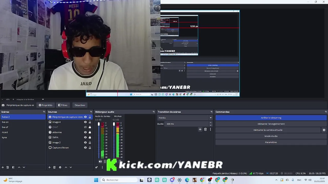
Task: Open preview scaling dropdown next to Adapter à la fenêtre
Action: (x=43, y=99)
